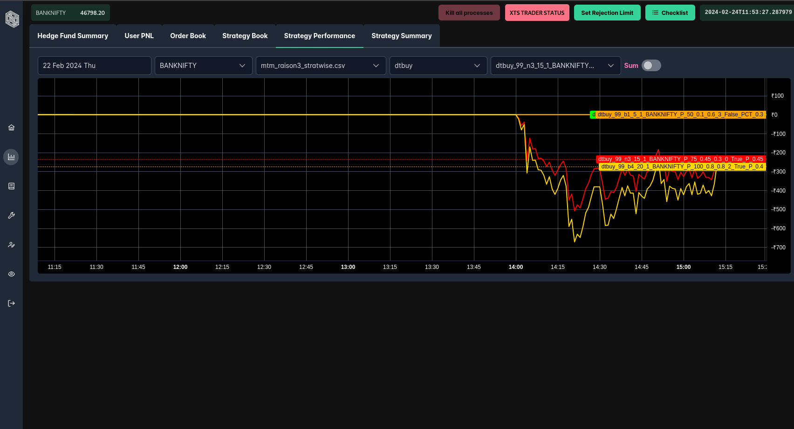Image resolution: width=794 pixels, height=429 pixels.
Task: Click the Sum label text
Action: coord(631,66)
